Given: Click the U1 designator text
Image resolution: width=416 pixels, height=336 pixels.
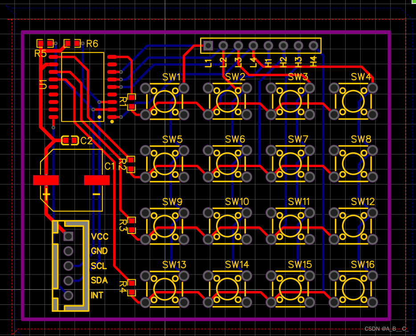Looking at the screenshot, I should 43,84.
